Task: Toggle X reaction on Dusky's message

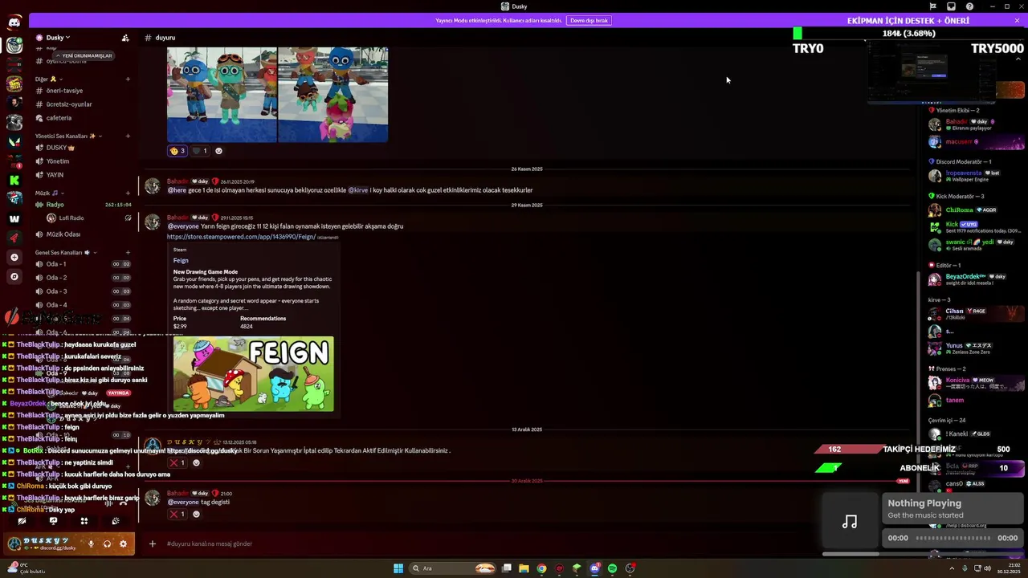Action: click(177, 462)
